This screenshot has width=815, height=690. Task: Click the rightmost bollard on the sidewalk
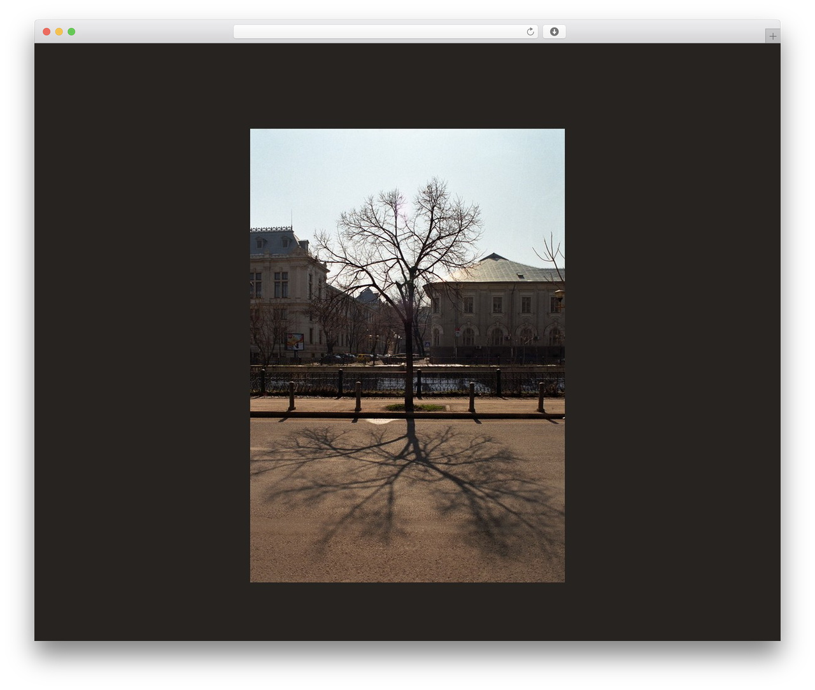(x=541, y=397)
